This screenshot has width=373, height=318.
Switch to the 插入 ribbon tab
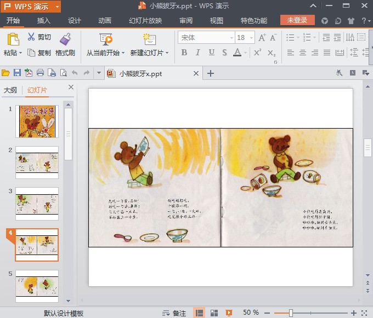[x=43, y=21]
